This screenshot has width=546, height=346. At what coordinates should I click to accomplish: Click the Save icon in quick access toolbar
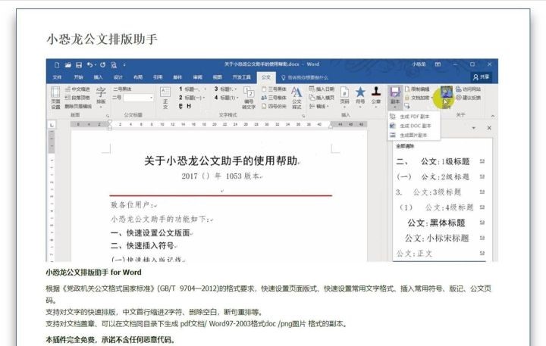point(79,65)
